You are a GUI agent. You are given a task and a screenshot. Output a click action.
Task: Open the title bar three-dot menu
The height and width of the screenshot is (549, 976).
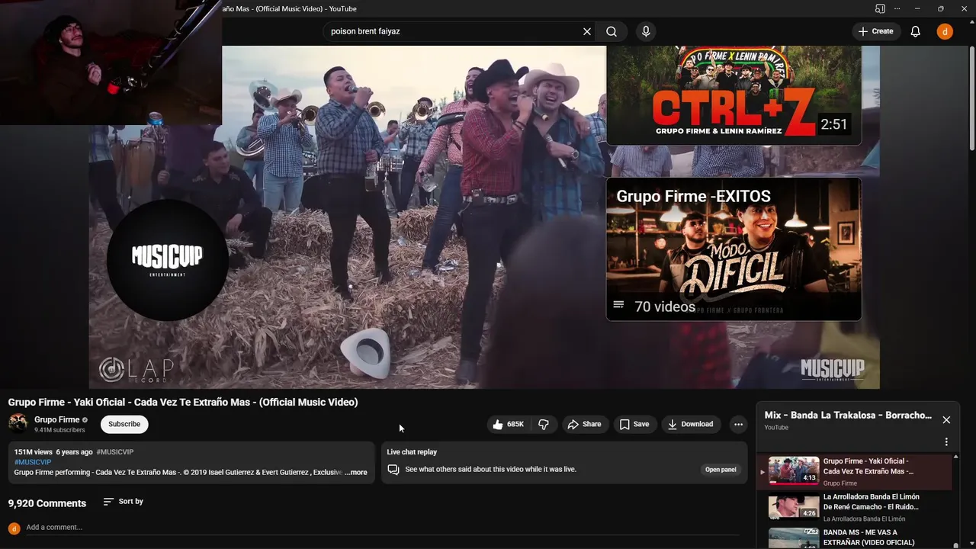tap(897, 8)
